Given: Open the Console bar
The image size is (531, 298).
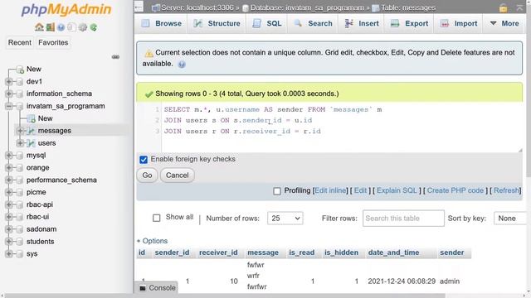Looking at the screenshot, I should pos(156,288).
